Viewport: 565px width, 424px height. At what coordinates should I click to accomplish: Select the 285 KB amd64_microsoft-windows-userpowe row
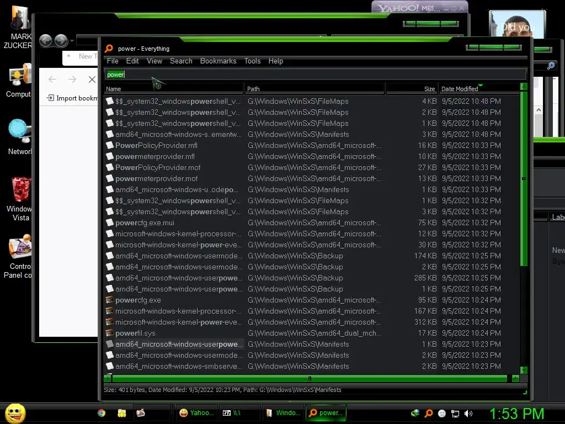tap(312, 278)
